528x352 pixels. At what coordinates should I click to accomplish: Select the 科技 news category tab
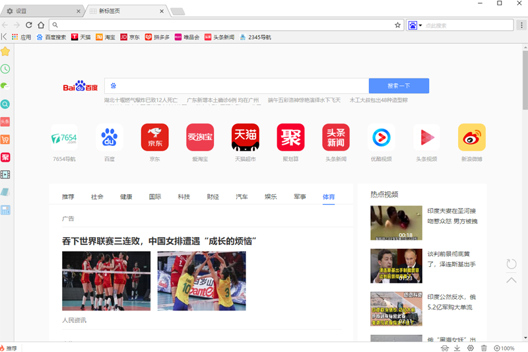183,197
